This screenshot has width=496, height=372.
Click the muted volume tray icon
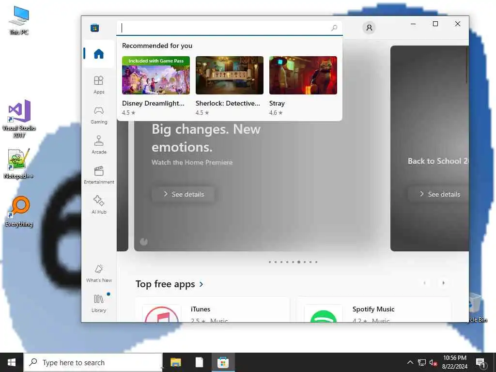(433, 362)
